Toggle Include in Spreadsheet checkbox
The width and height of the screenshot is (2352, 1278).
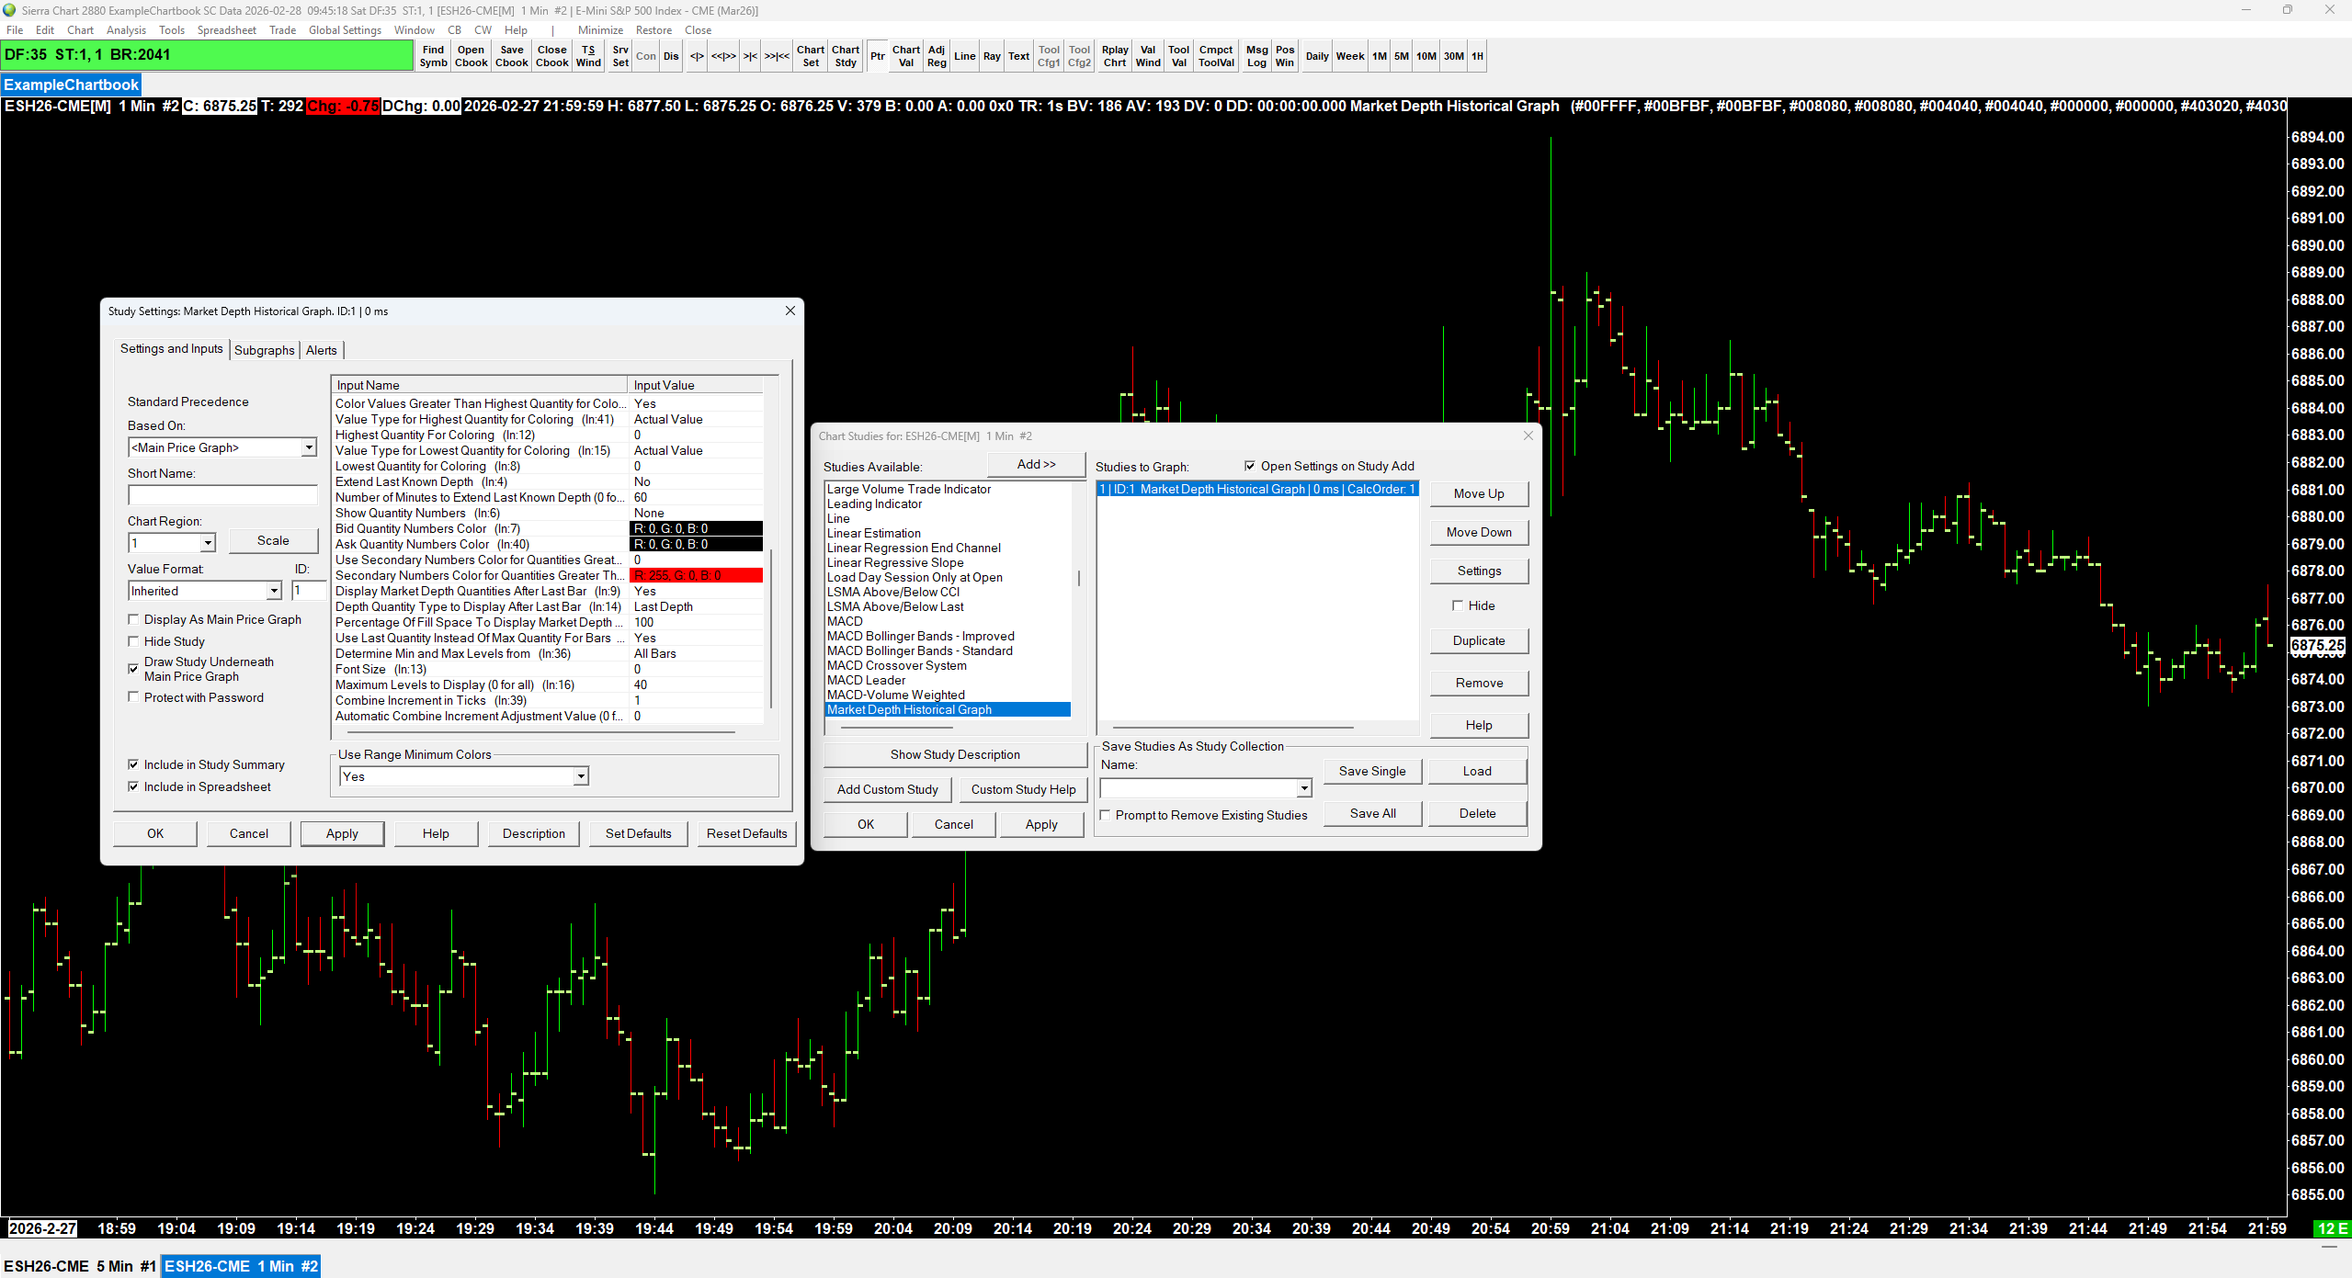point(134,786)
